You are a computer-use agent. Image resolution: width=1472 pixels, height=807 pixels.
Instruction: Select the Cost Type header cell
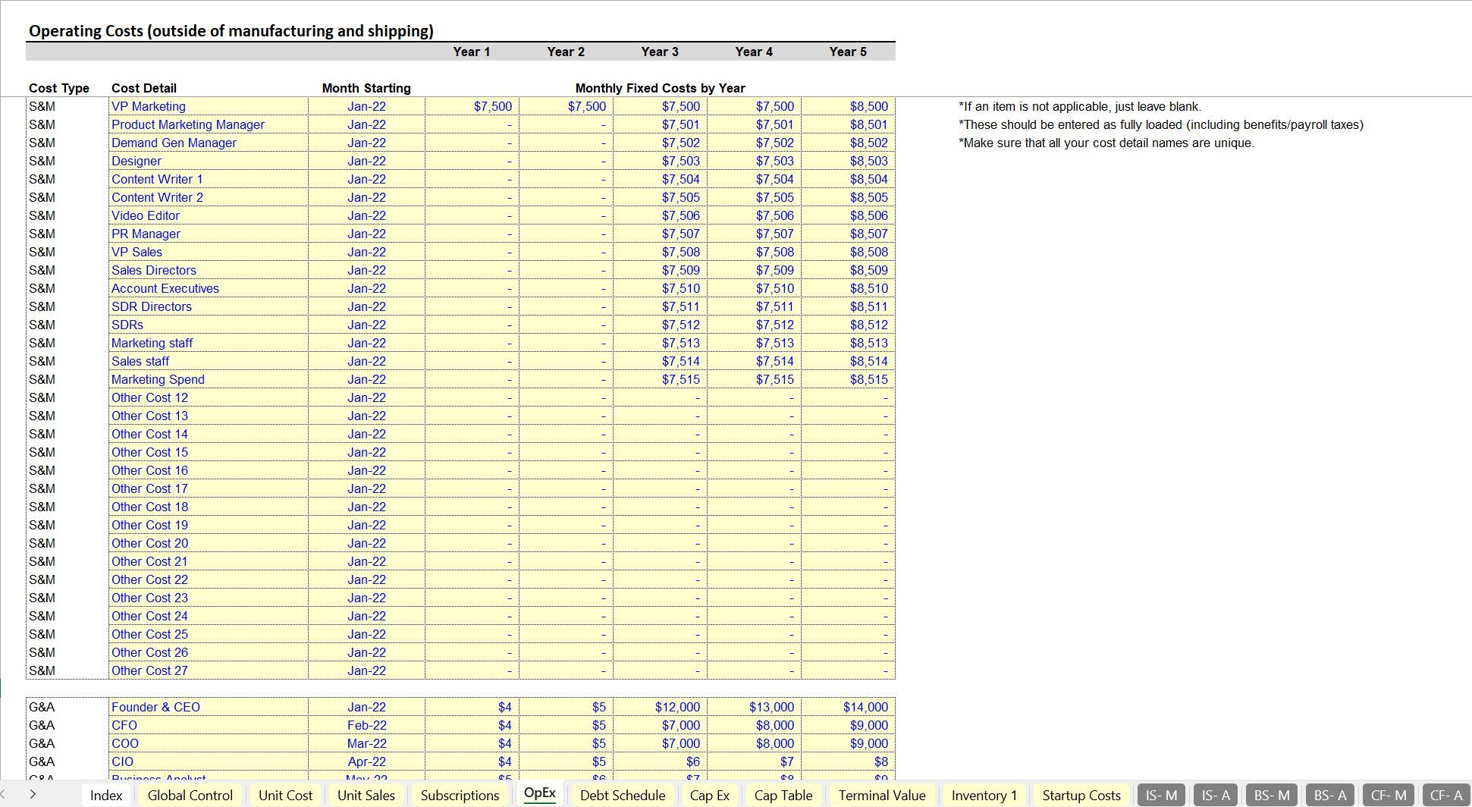point(59,88)
